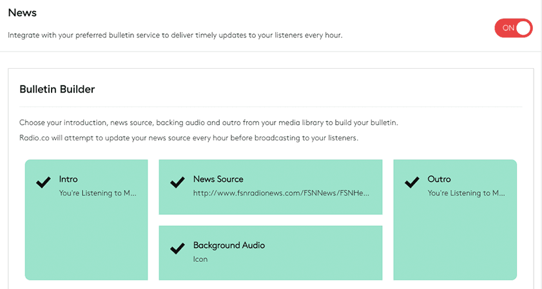The image size is (542, 289).
Task: Click the "Integrate with your preferred bulletin service" description
Action: coord(175,35)
